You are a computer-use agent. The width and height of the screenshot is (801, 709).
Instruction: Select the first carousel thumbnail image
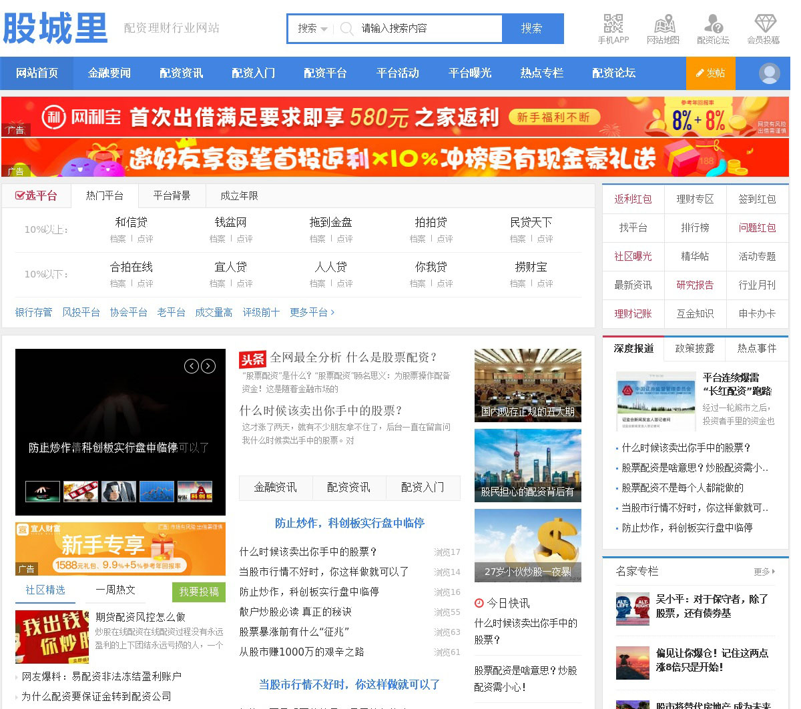[43, 492]
